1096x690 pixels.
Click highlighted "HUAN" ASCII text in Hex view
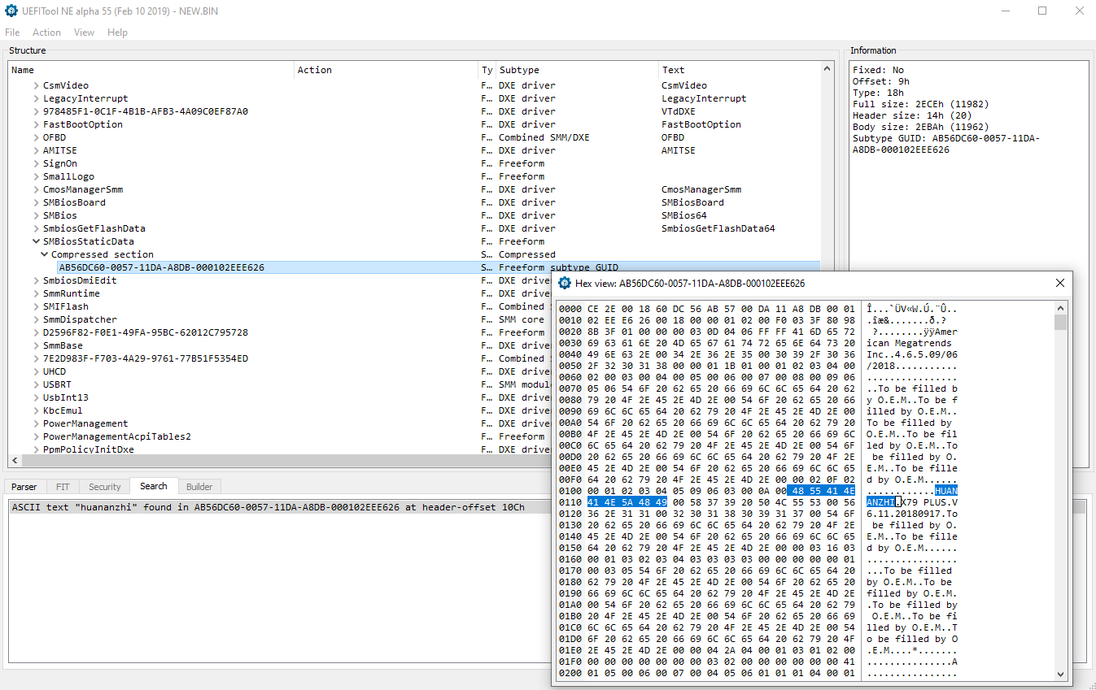(946, 491)
